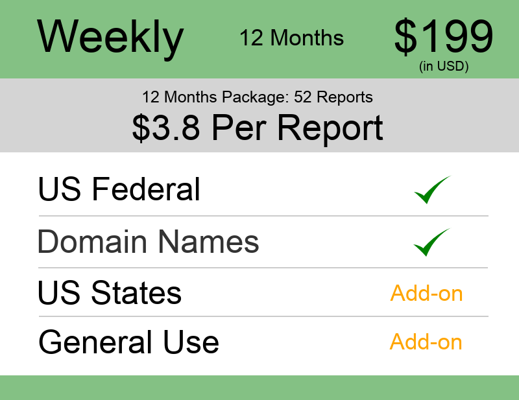519x400 pixels.
Task: Click the divider line under US Federal
Action: [263, 216]
